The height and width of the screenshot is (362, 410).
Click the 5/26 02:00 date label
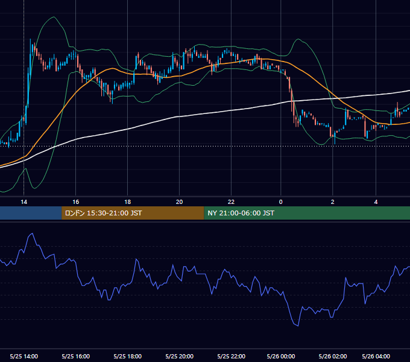(333, 356)
